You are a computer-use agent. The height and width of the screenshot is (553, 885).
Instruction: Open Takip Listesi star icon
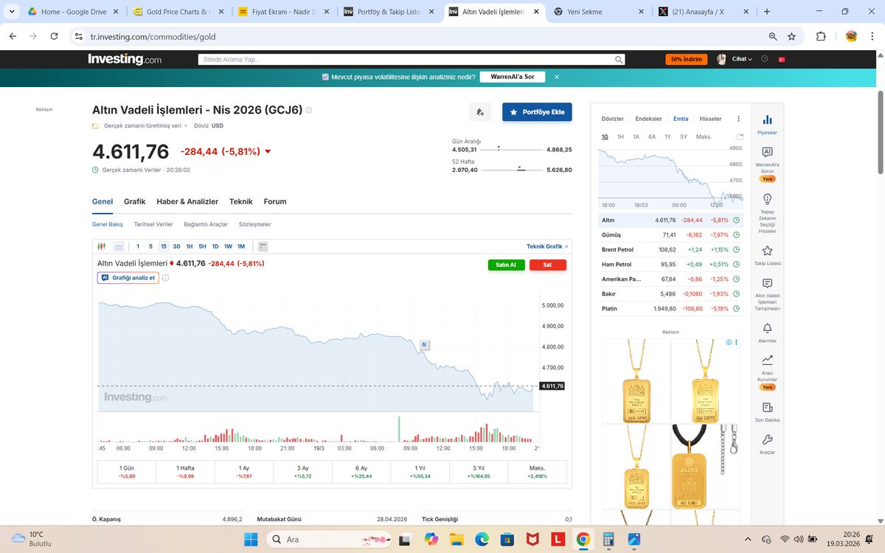767,251
